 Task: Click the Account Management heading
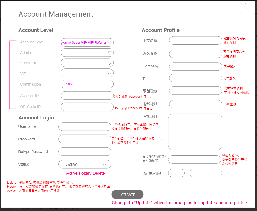tap(56, 14)
